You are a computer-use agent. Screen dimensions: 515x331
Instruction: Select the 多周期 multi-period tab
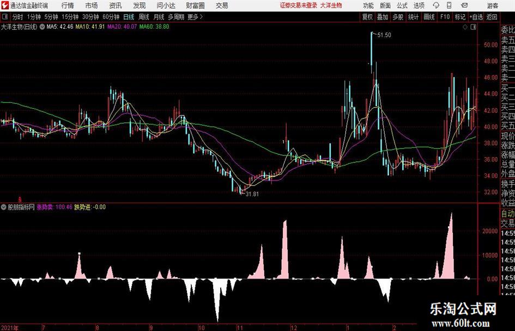(x=176, y=17)
